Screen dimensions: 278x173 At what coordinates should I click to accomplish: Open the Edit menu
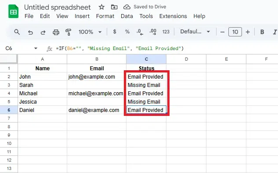pos(45,16)
